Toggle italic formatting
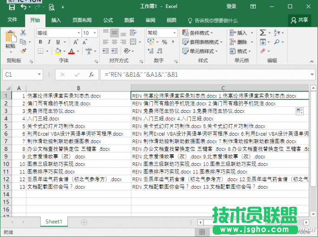318x237 pixels. 49,42
